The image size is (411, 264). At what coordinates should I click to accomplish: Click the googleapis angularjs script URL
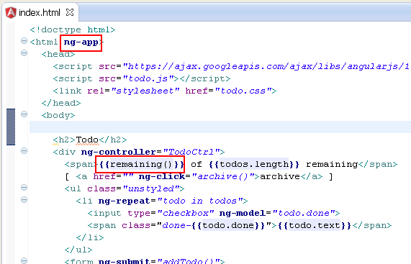click(x=266, y=66)
